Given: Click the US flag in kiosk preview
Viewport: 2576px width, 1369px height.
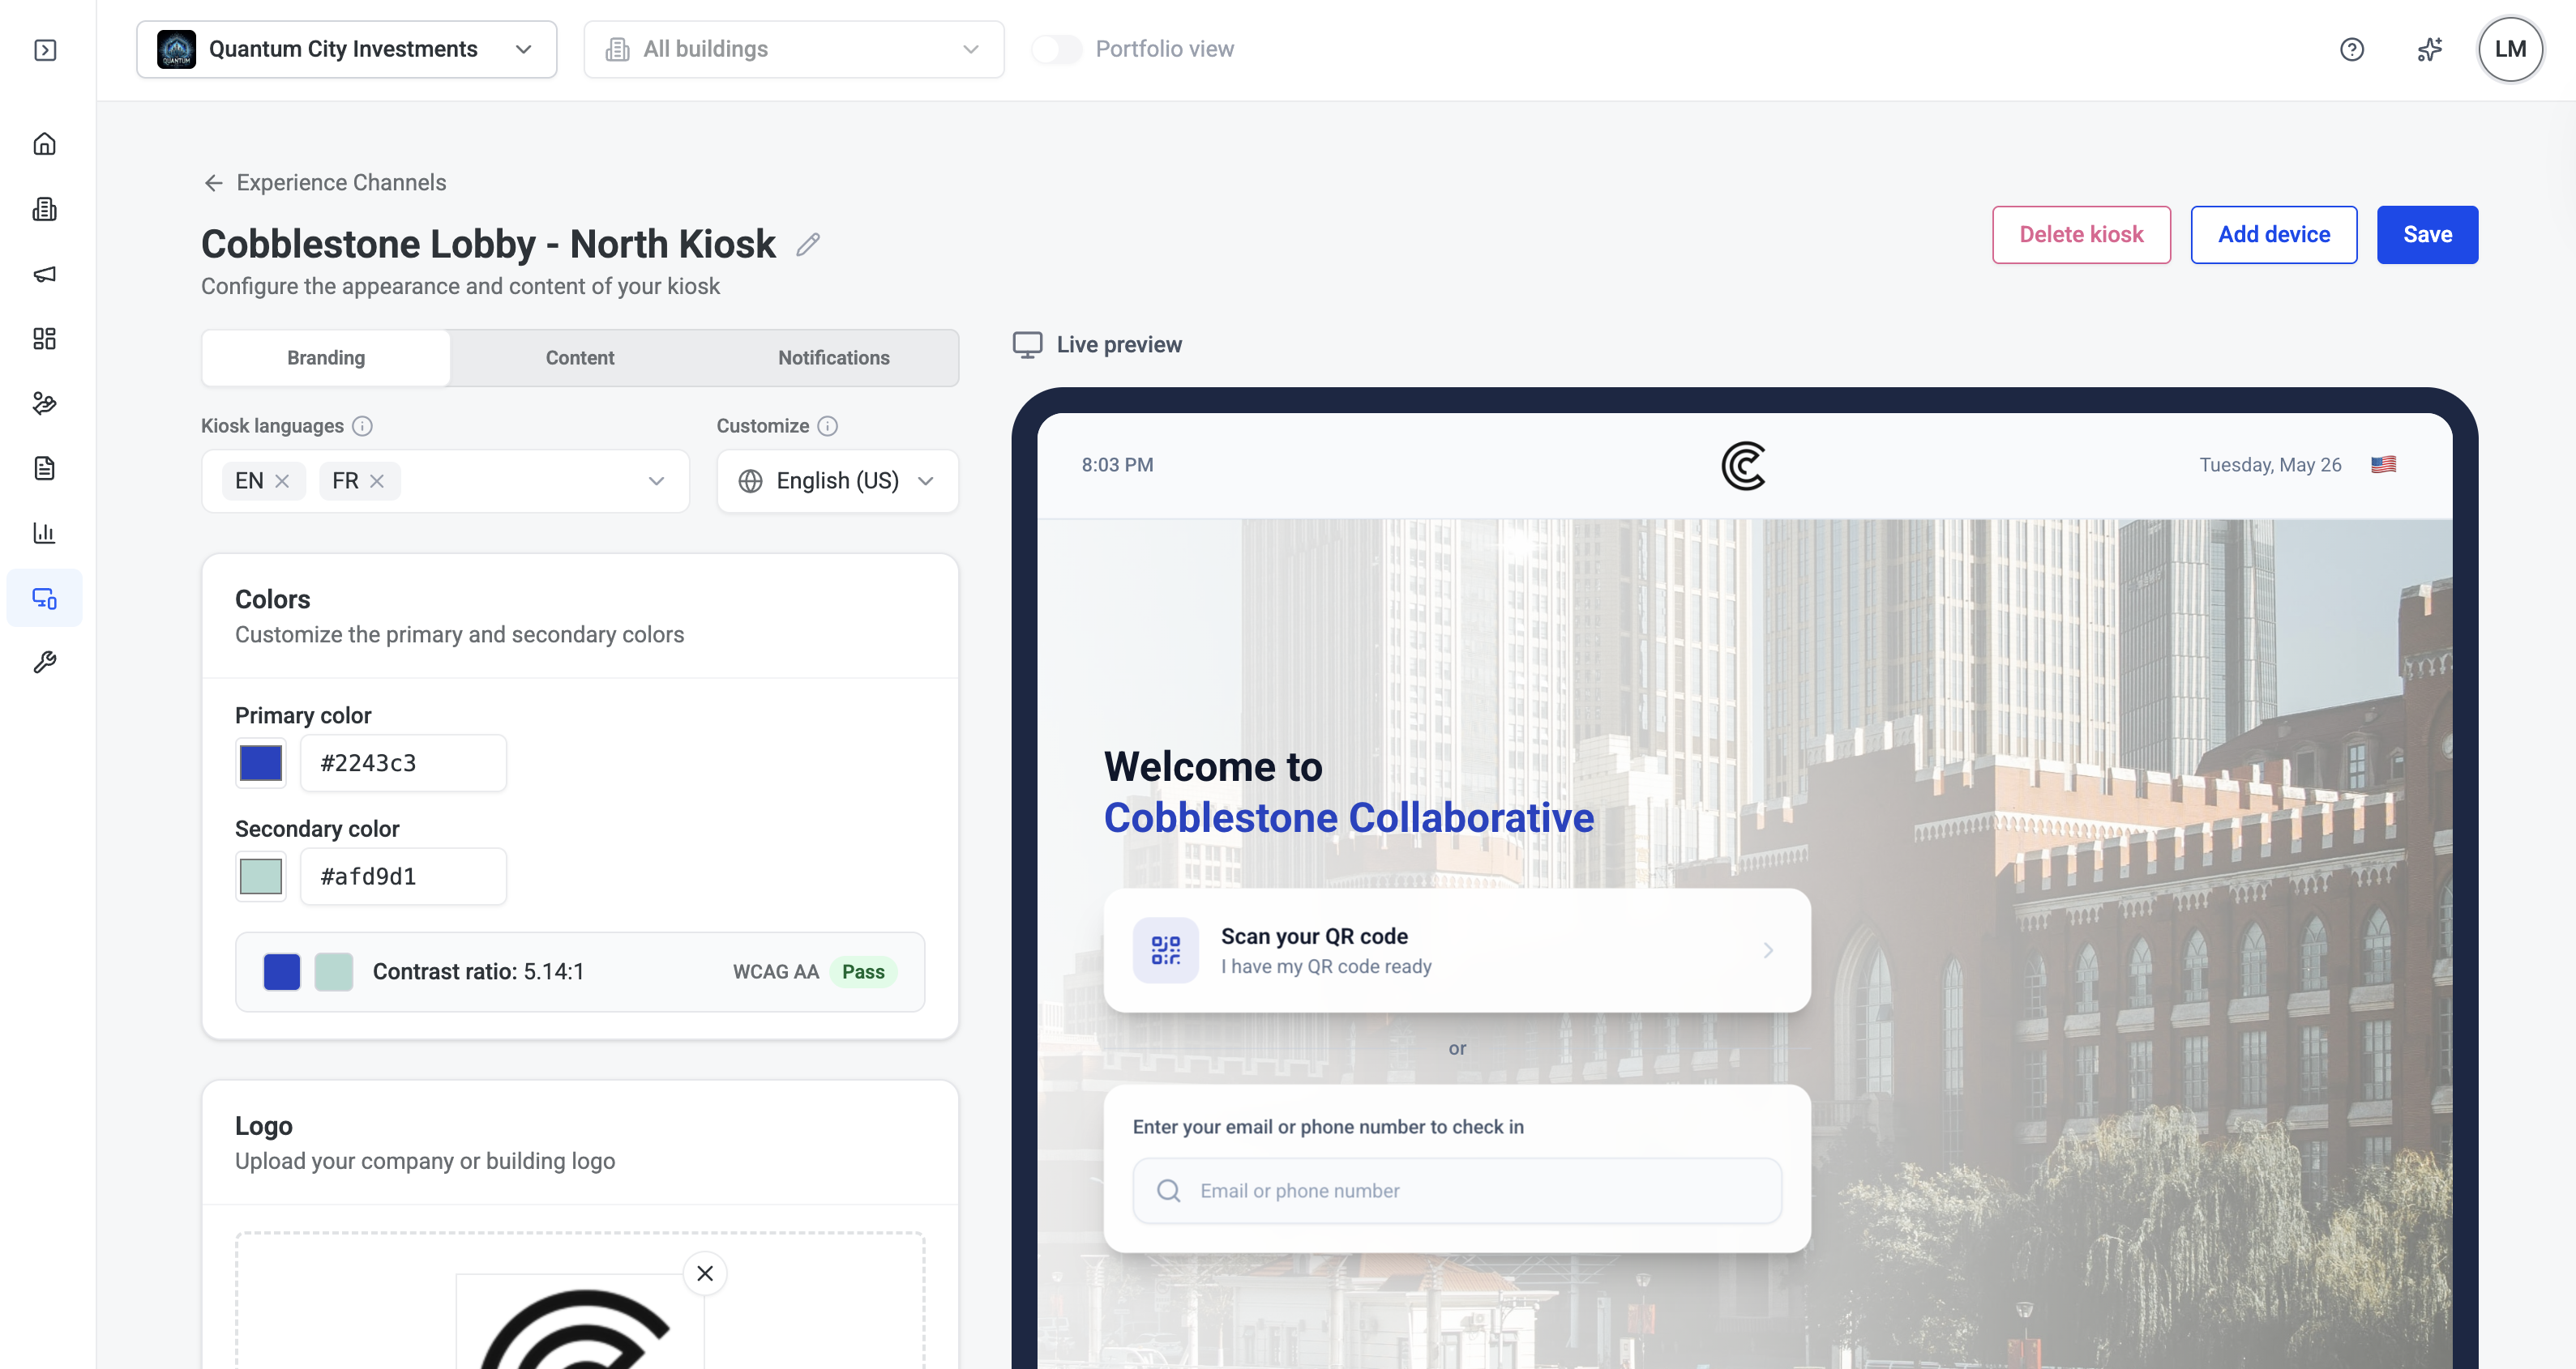Looking at the screenshot, I should point(2383,465).
